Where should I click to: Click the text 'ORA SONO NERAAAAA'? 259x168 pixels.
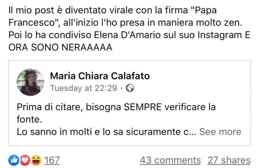(x=61, y=48)
